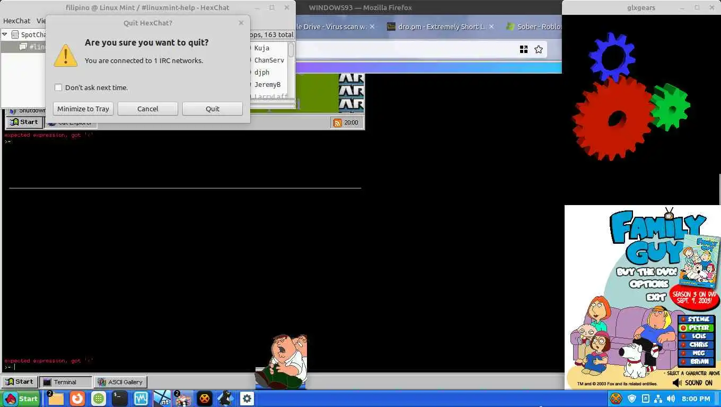The height and width of the screenshot is (407, 721).
Task: Launch the orange Timeshift-style panel icon
Action: click(x=77, y=399)
